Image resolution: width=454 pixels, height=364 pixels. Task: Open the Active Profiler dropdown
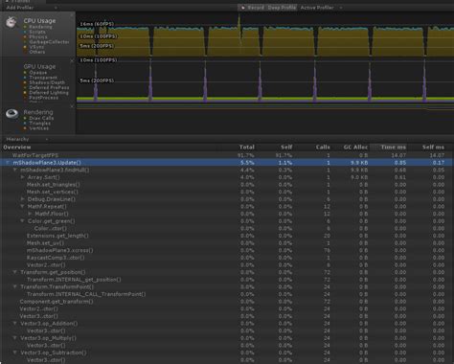[321, 8]
